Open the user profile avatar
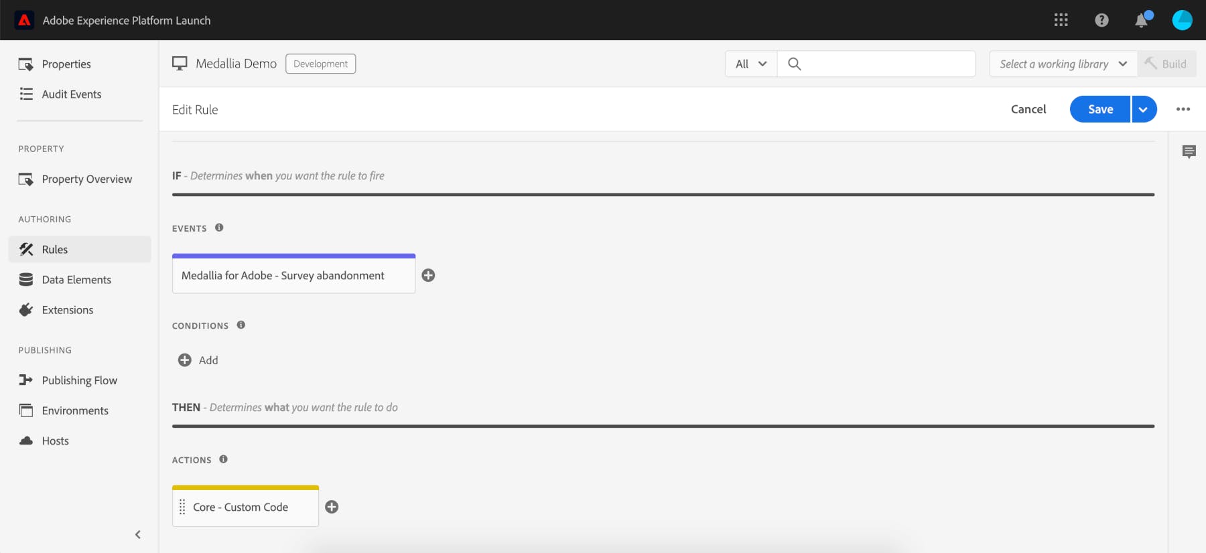The width and height of the screenshot is (1206, 553). coord(1182,20)
